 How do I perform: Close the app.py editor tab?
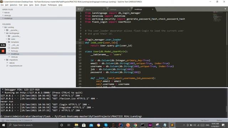(x=104, y=9)
